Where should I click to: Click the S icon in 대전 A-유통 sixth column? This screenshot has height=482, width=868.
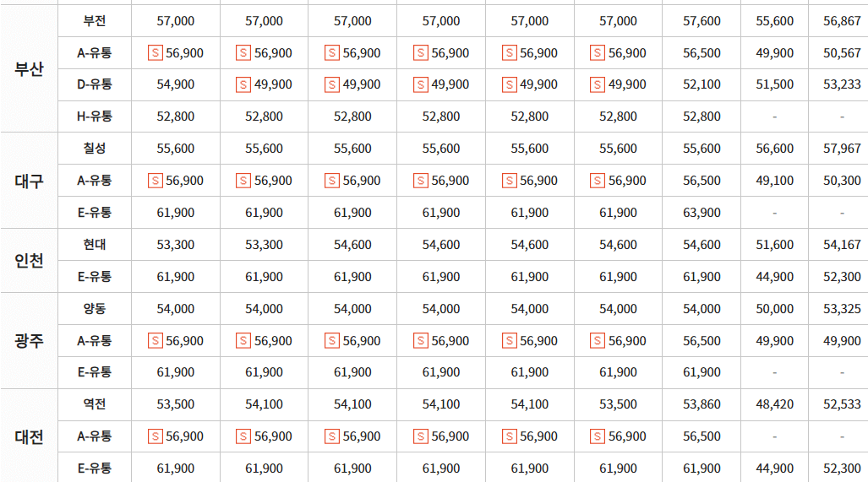click(x=598, y=436)
